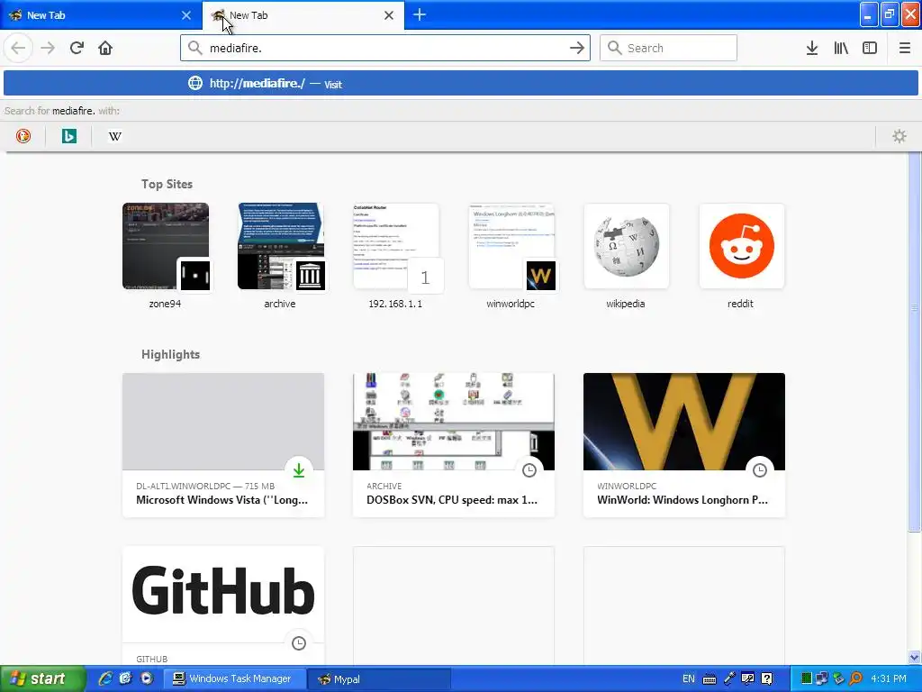The image size is (922, 692).
Task: Reload the current page
Action: [x=77, y=48]
